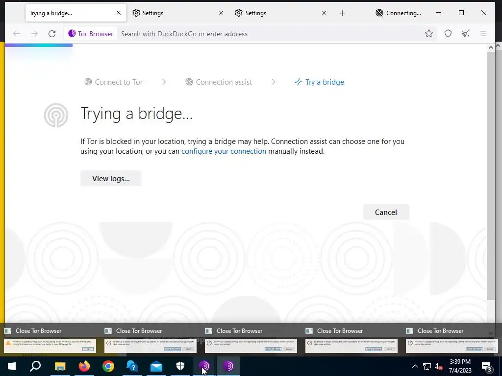Bookmark this page with the star
This screenshot has width=502, height=376.
tap(429, 33)
